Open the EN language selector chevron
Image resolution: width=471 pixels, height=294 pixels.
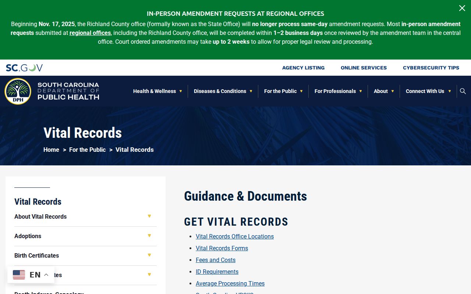point(46,275)
